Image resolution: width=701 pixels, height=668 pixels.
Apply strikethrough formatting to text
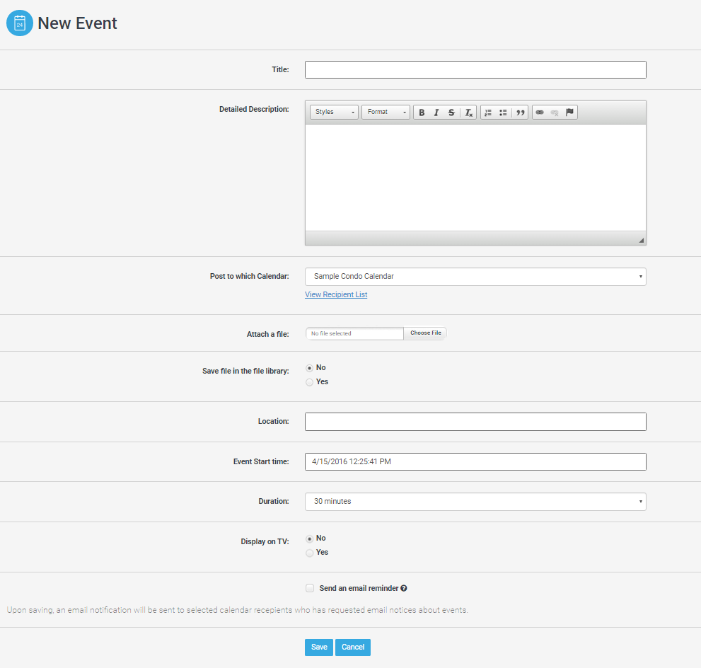[x=451, y=113]
